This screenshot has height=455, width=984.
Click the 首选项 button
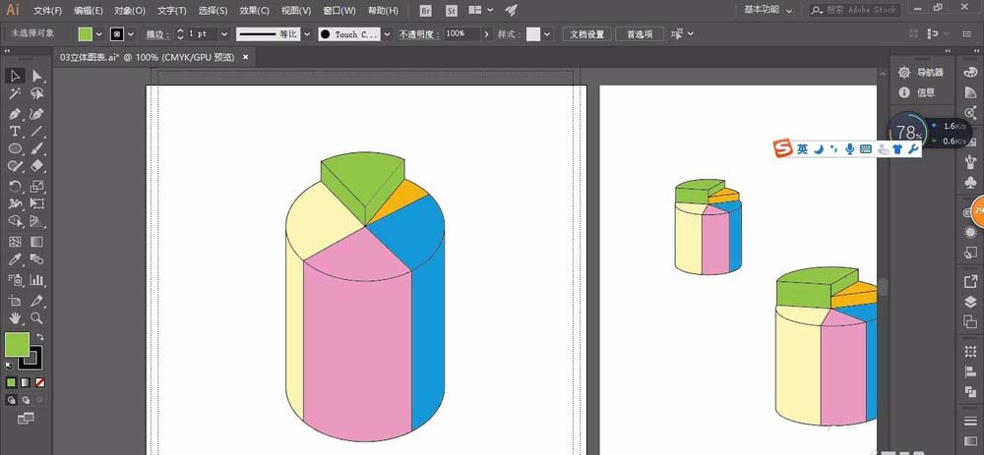(x=640, y=34)
